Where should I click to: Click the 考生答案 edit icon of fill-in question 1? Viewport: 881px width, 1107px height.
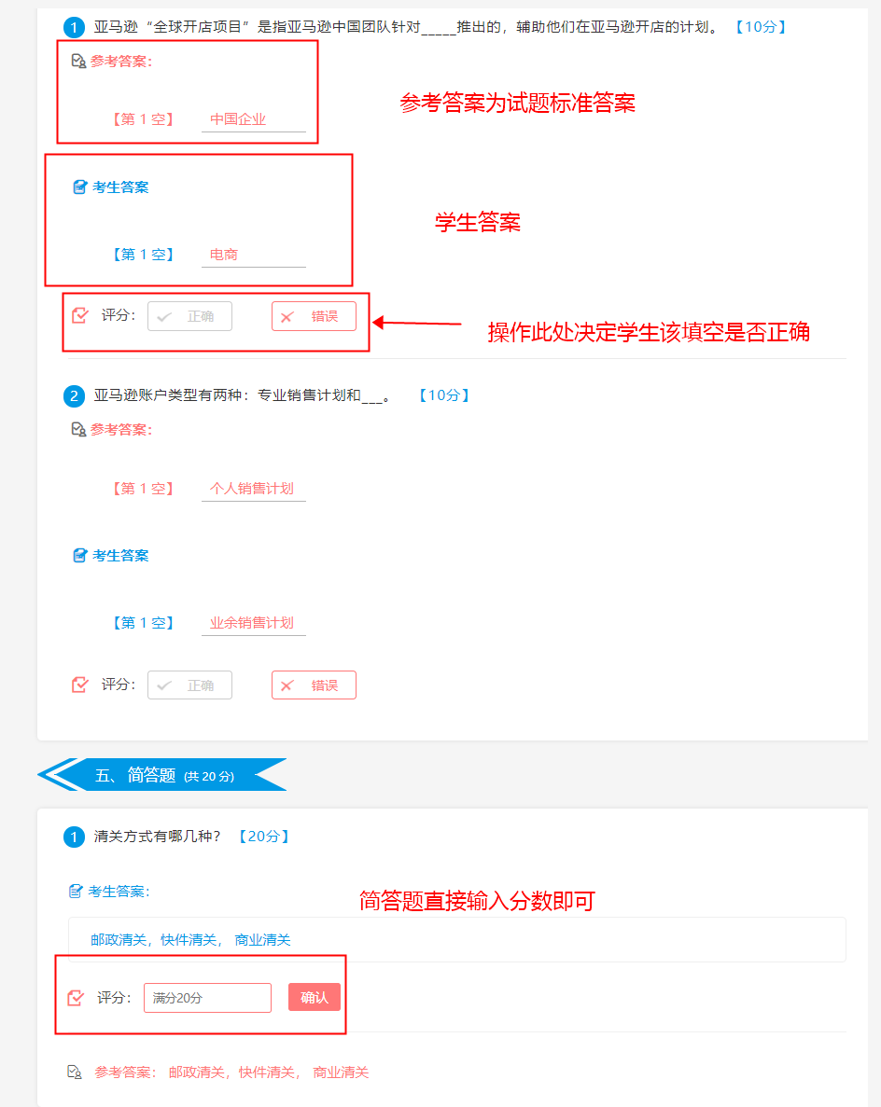point(80,187)
